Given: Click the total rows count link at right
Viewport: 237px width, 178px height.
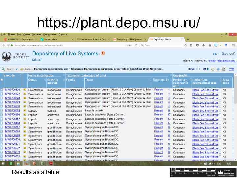Looking at the screenshot, I should [231, 69].
